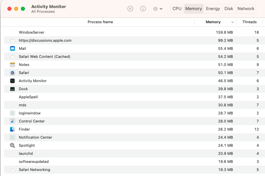
Task: Click the 20.9 MB memory value
Action: pos(225,153)
